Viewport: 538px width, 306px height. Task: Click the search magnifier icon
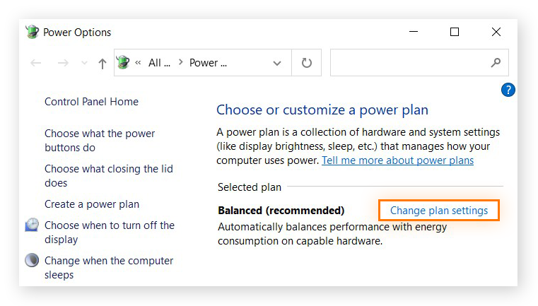(496, 62)
